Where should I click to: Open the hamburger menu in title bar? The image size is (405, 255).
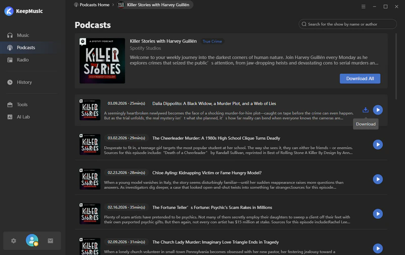point(363,7)
